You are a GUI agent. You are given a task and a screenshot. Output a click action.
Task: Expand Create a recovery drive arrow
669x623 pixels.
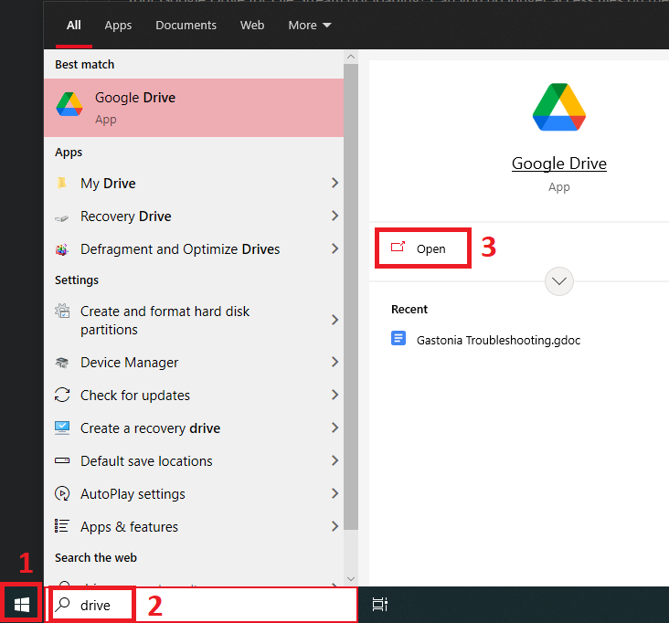tap(334, 428)
